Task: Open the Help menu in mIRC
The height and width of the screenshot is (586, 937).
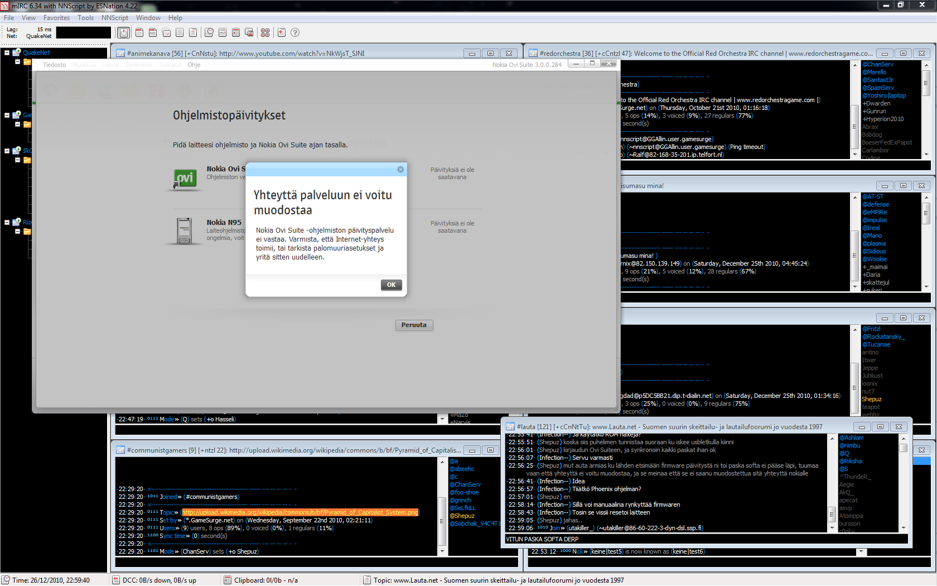Action: pos(175,18)
